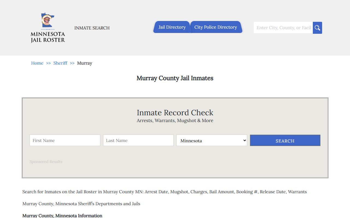Click the Last Name input field

tap(138, 140)
